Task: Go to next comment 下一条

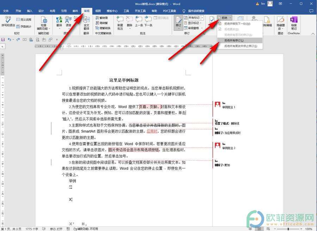Action: 148,22
